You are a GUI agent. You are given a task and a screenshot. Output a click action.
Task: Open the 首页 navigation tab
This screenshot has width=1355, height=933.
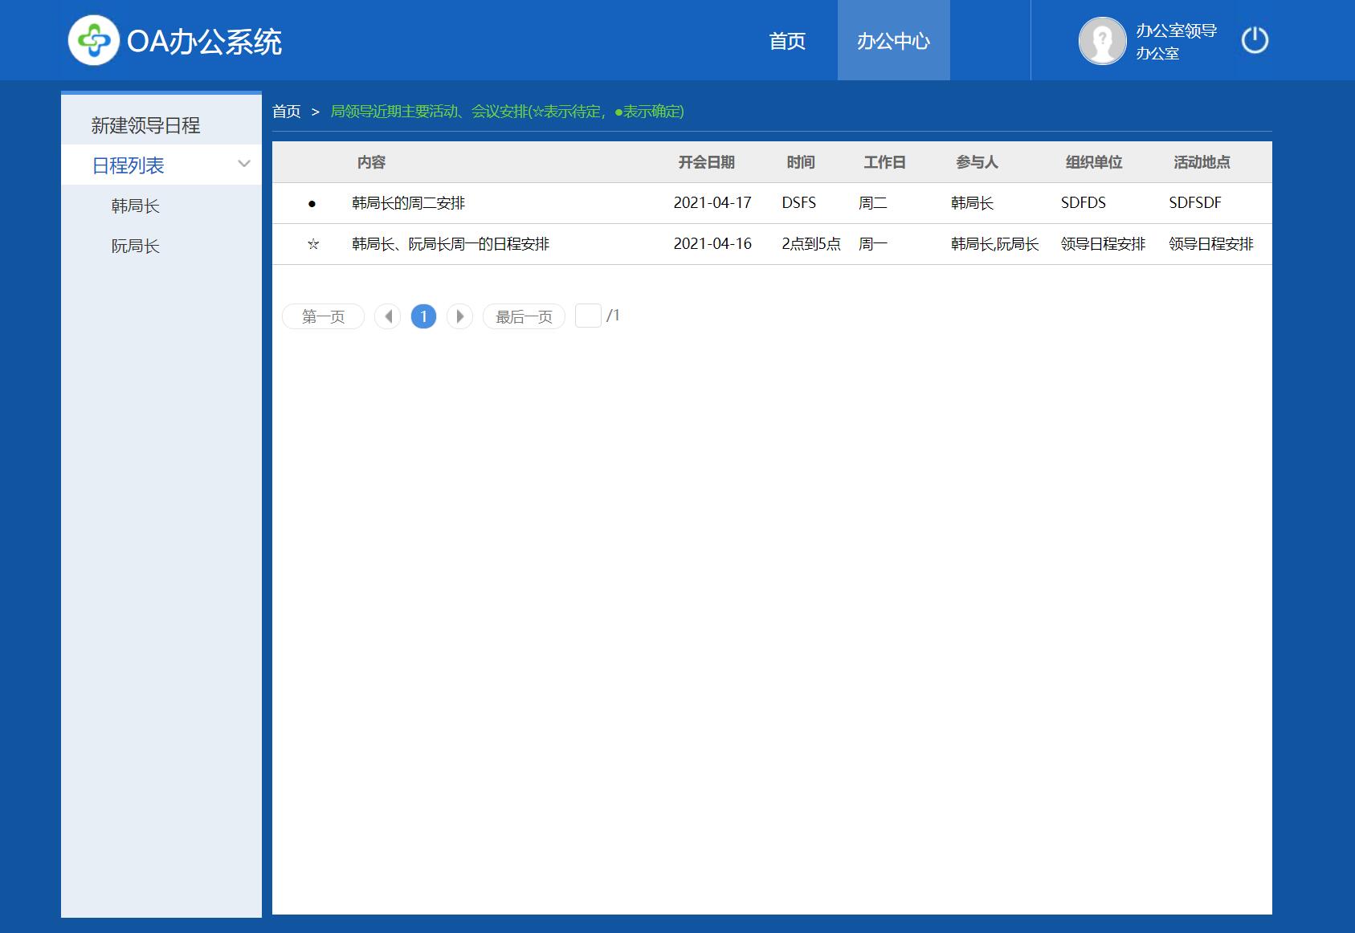(787, 41)
